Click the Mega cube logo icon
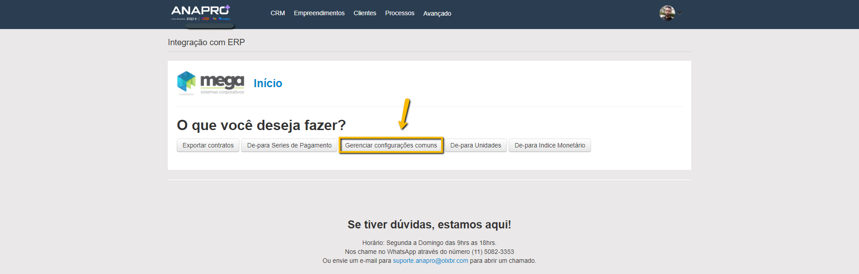The height and width of the screenshot is (274, 859). (186, 82)
